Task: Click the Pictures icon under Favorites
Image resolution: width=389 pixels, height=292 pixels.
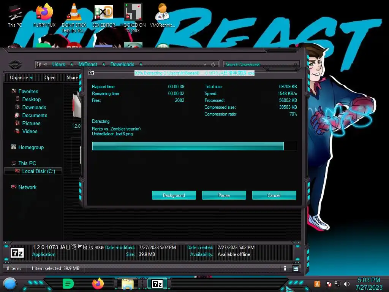Action: point(17,123)
